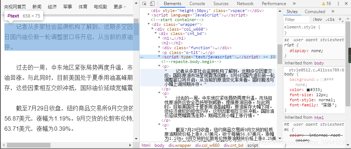Viewport: 351px width, 149px height.
Task: Open the DevTools three-dot customize menu
Action: pos(337,4)
